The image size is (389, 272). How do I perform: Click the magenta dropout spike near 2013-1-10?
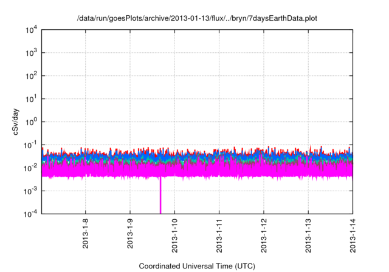160,195
